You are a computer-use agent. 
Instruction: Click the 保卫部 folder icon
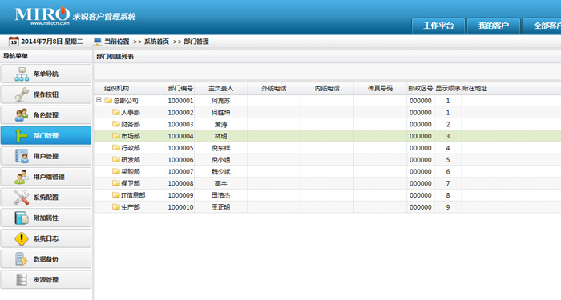(x=116, y=183)
